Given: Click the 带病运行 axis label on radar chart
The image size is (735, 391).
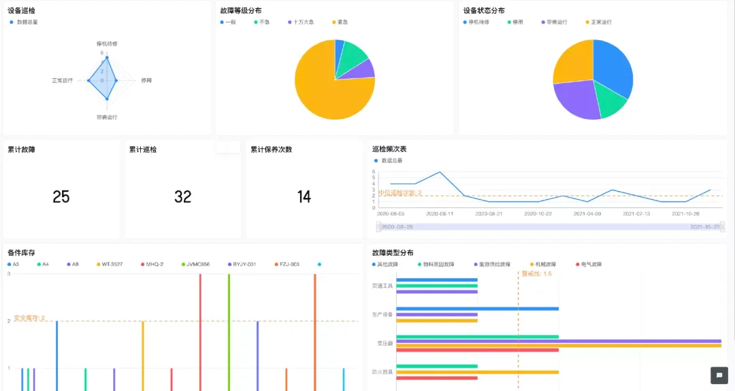Looking at the screenshot, I should (107, 117).
